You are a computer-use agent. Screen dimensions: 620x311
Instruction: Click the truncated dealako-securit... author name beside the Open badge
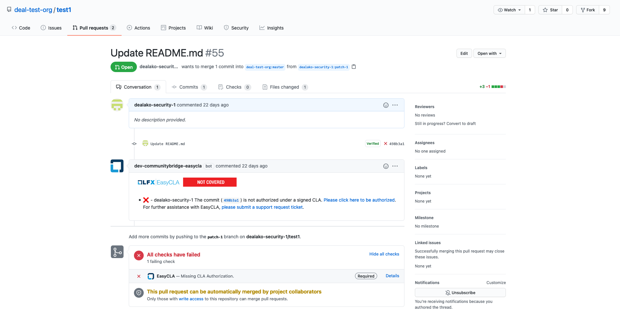coord(159,67)
